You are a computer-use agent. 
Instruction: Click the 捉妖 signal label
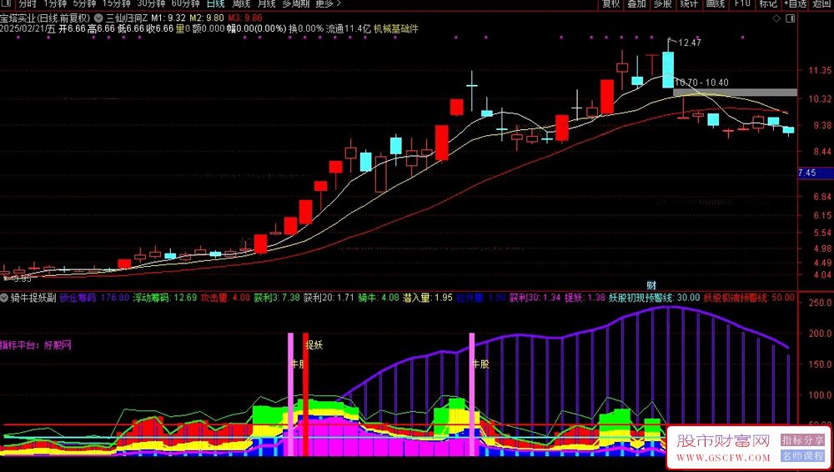tap(314, 345)
